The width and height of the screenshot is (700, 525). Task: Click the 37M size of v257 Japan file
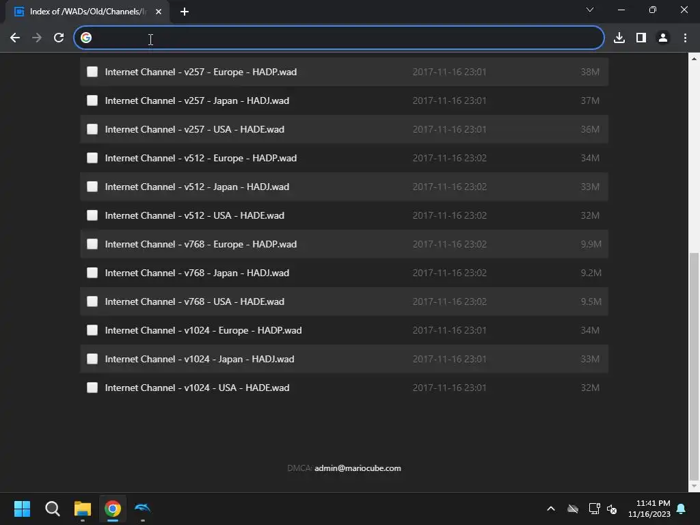point(590,100)
